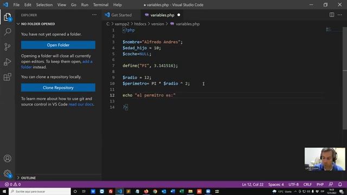
Task: Click the Split Editor icon
Action: coord(331,15)
